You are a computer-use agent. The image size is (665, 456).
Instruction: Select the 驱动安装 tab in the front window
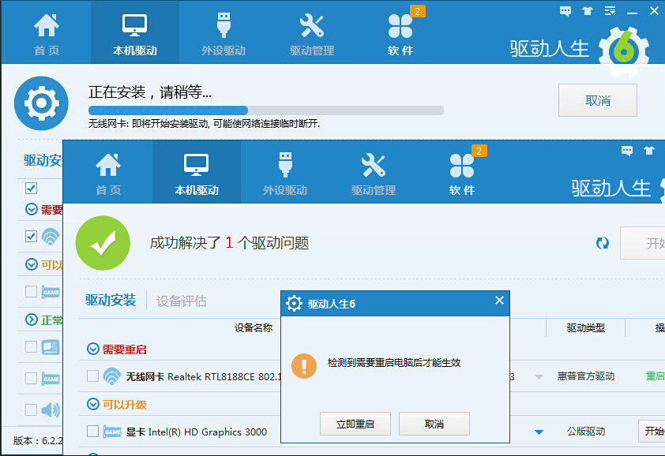[111, 300]
